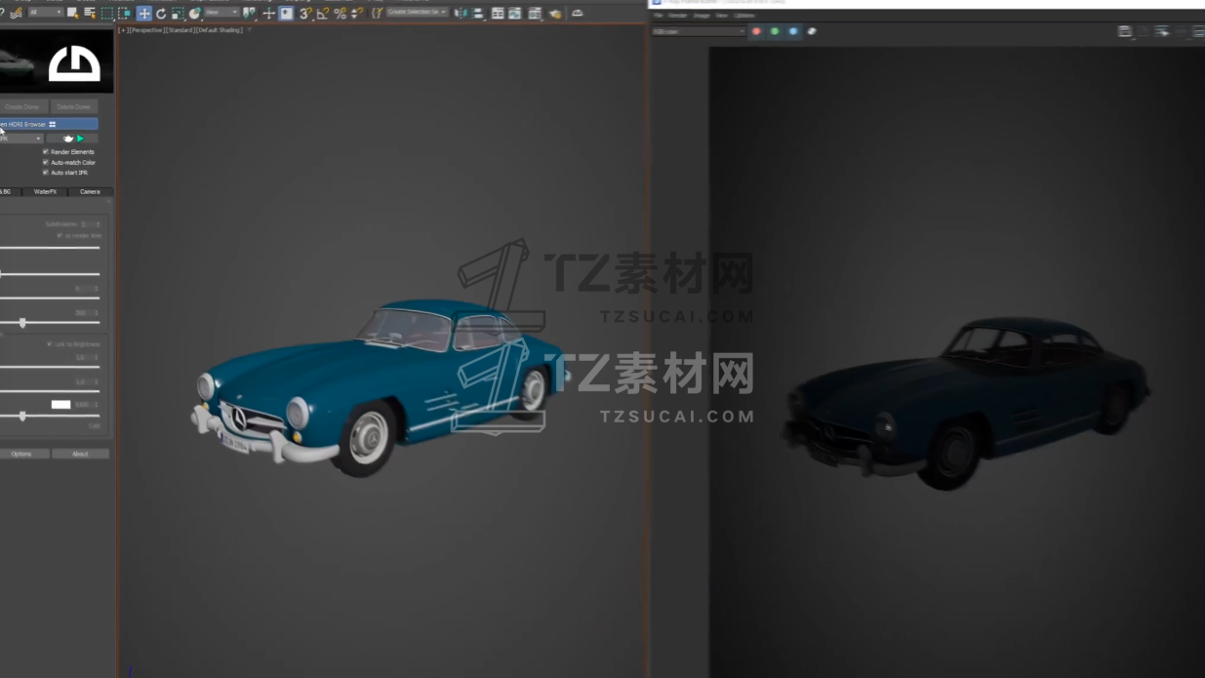Activate the Select and Scale tool
This screenshot has height=678, width=1205.
pyautogui.click(x=178, y=13)
